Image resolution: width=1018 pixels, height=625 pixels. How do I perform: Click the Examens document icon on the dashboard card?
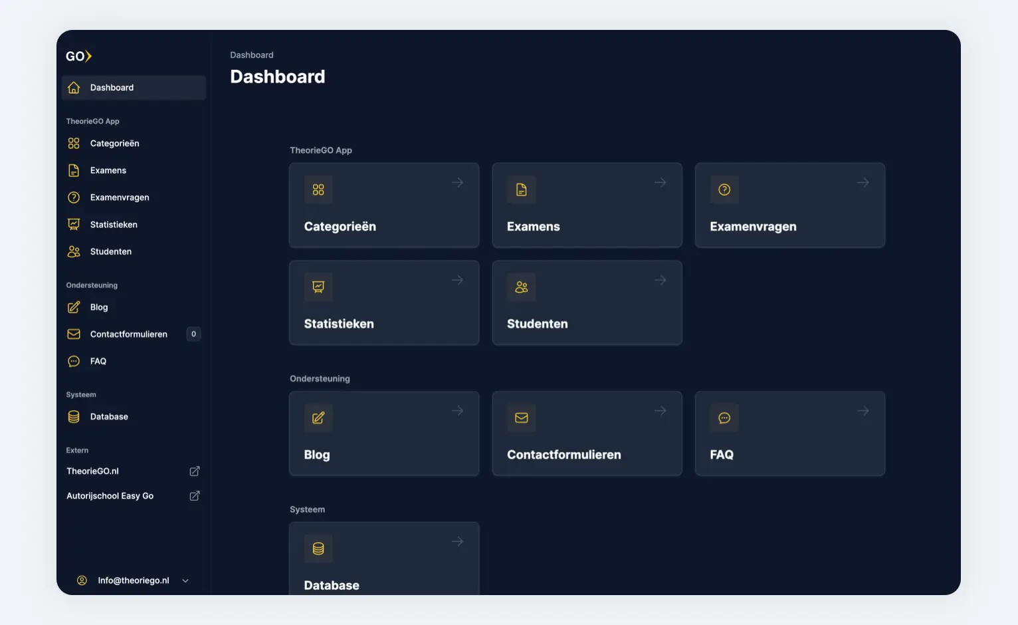(521, 189)
